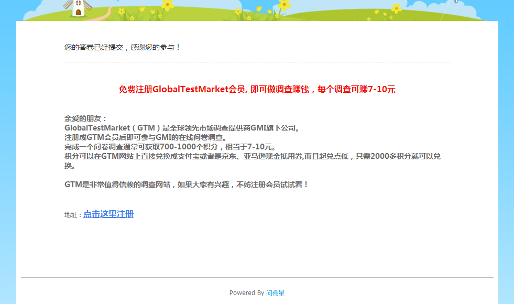Click the Powered By text
The height and width of the screenshot is (304, 514).
pyautogui.click(x=246, y=293)
